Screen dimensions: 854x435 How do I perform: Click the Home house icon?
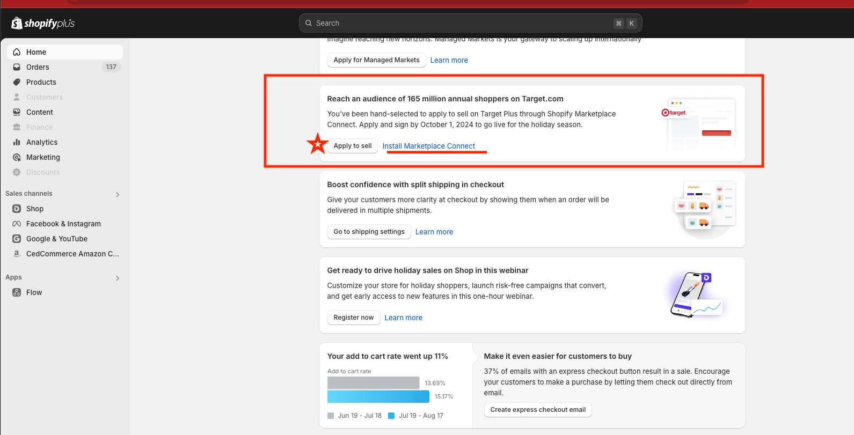coord(17,52)
